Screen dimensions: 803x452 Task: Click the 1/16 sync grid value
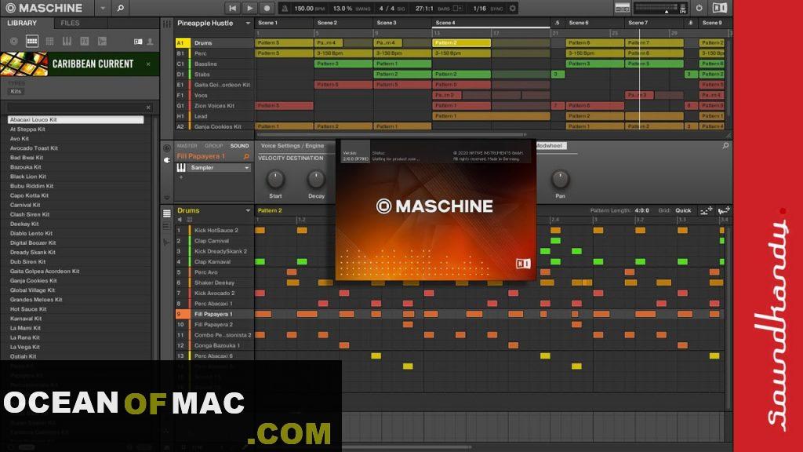click(479, 9)
